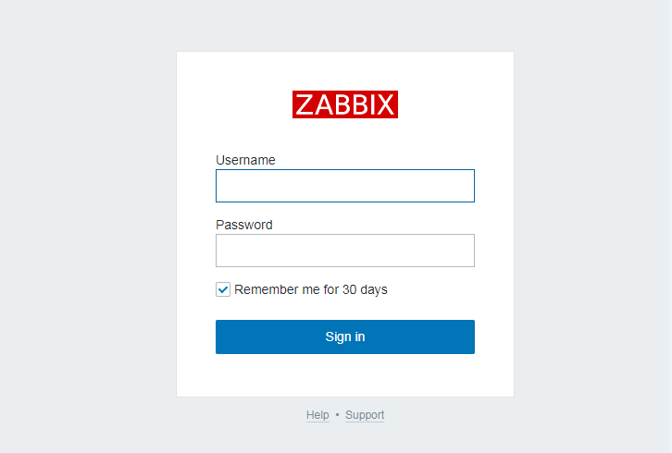The image size is (672, 453).
Task: Click the "Remember me for 30 days" label
Action: point(310,289)
